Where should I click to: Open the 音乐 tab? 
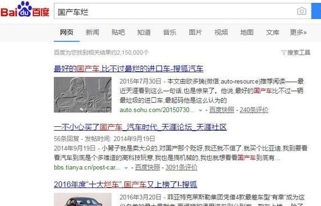point(170,32)
